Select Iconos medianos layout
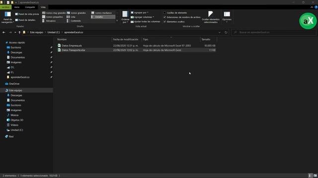 pos(101,13)
